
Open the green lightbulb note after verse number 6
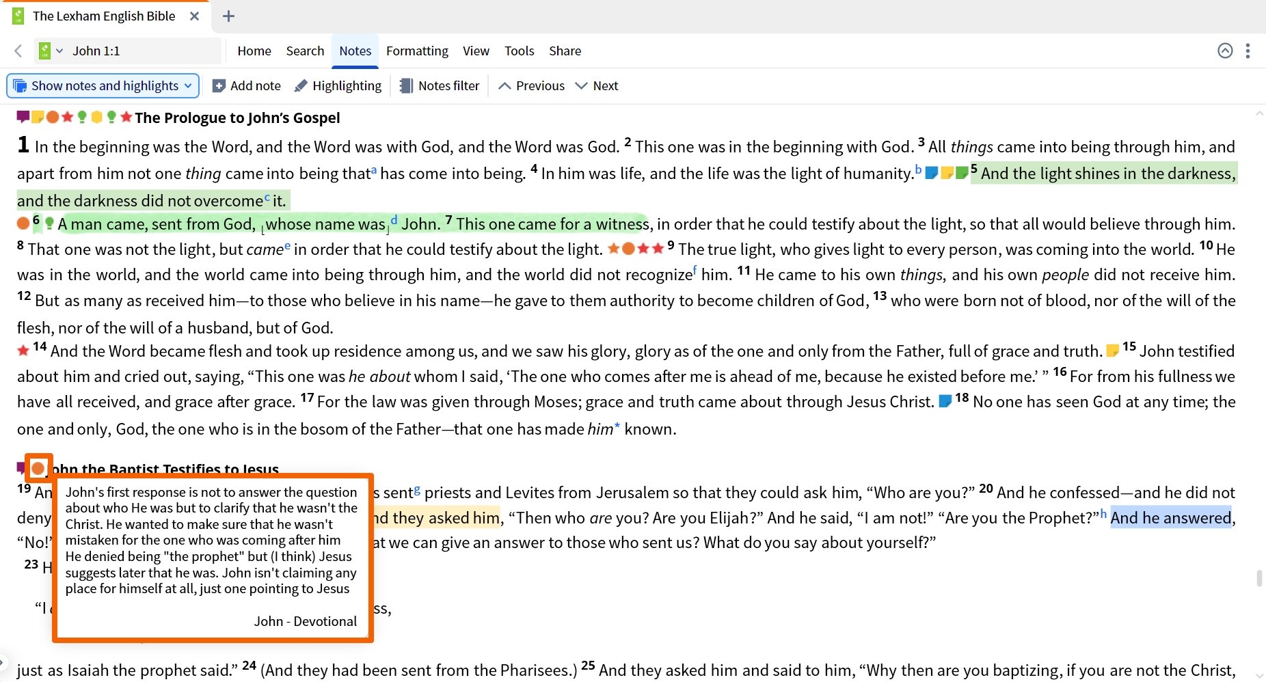tap(49, 223)
